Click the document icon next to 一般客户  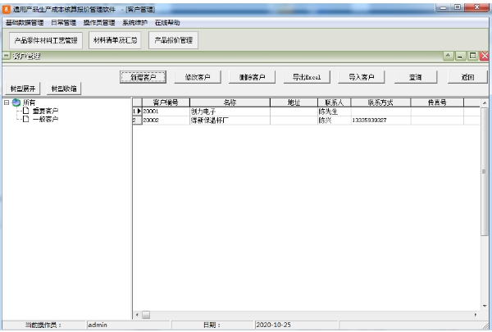pyautogui.click(x=26, y=119)
